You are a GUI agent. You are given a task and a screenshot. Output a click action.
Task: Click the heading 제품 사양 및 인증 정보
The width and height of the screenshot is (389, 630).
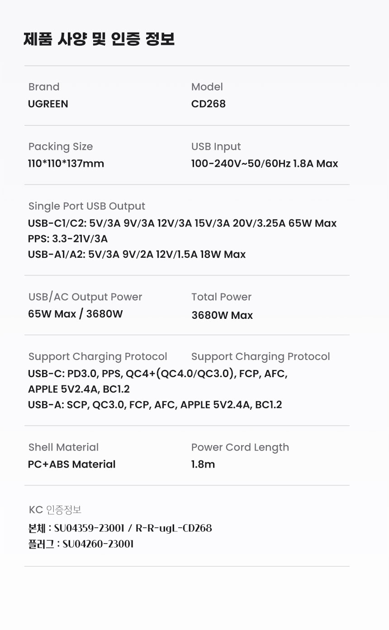click(99, 39)
